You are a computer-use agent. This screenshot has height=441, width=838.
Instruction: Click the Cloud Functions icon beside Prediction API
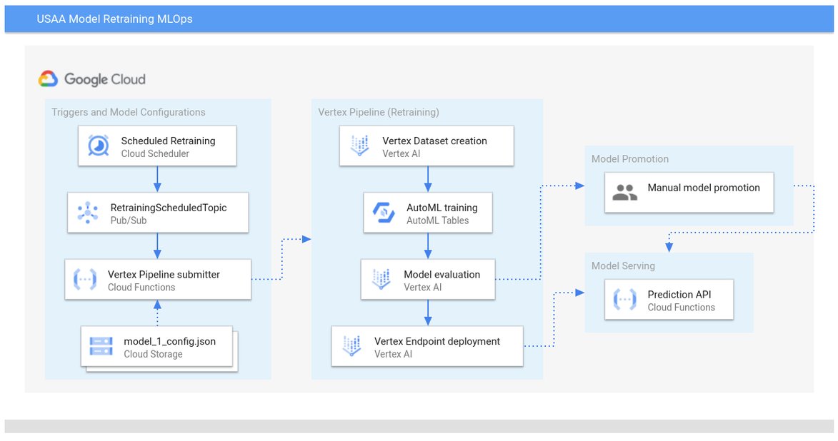(x=625, y=300)
